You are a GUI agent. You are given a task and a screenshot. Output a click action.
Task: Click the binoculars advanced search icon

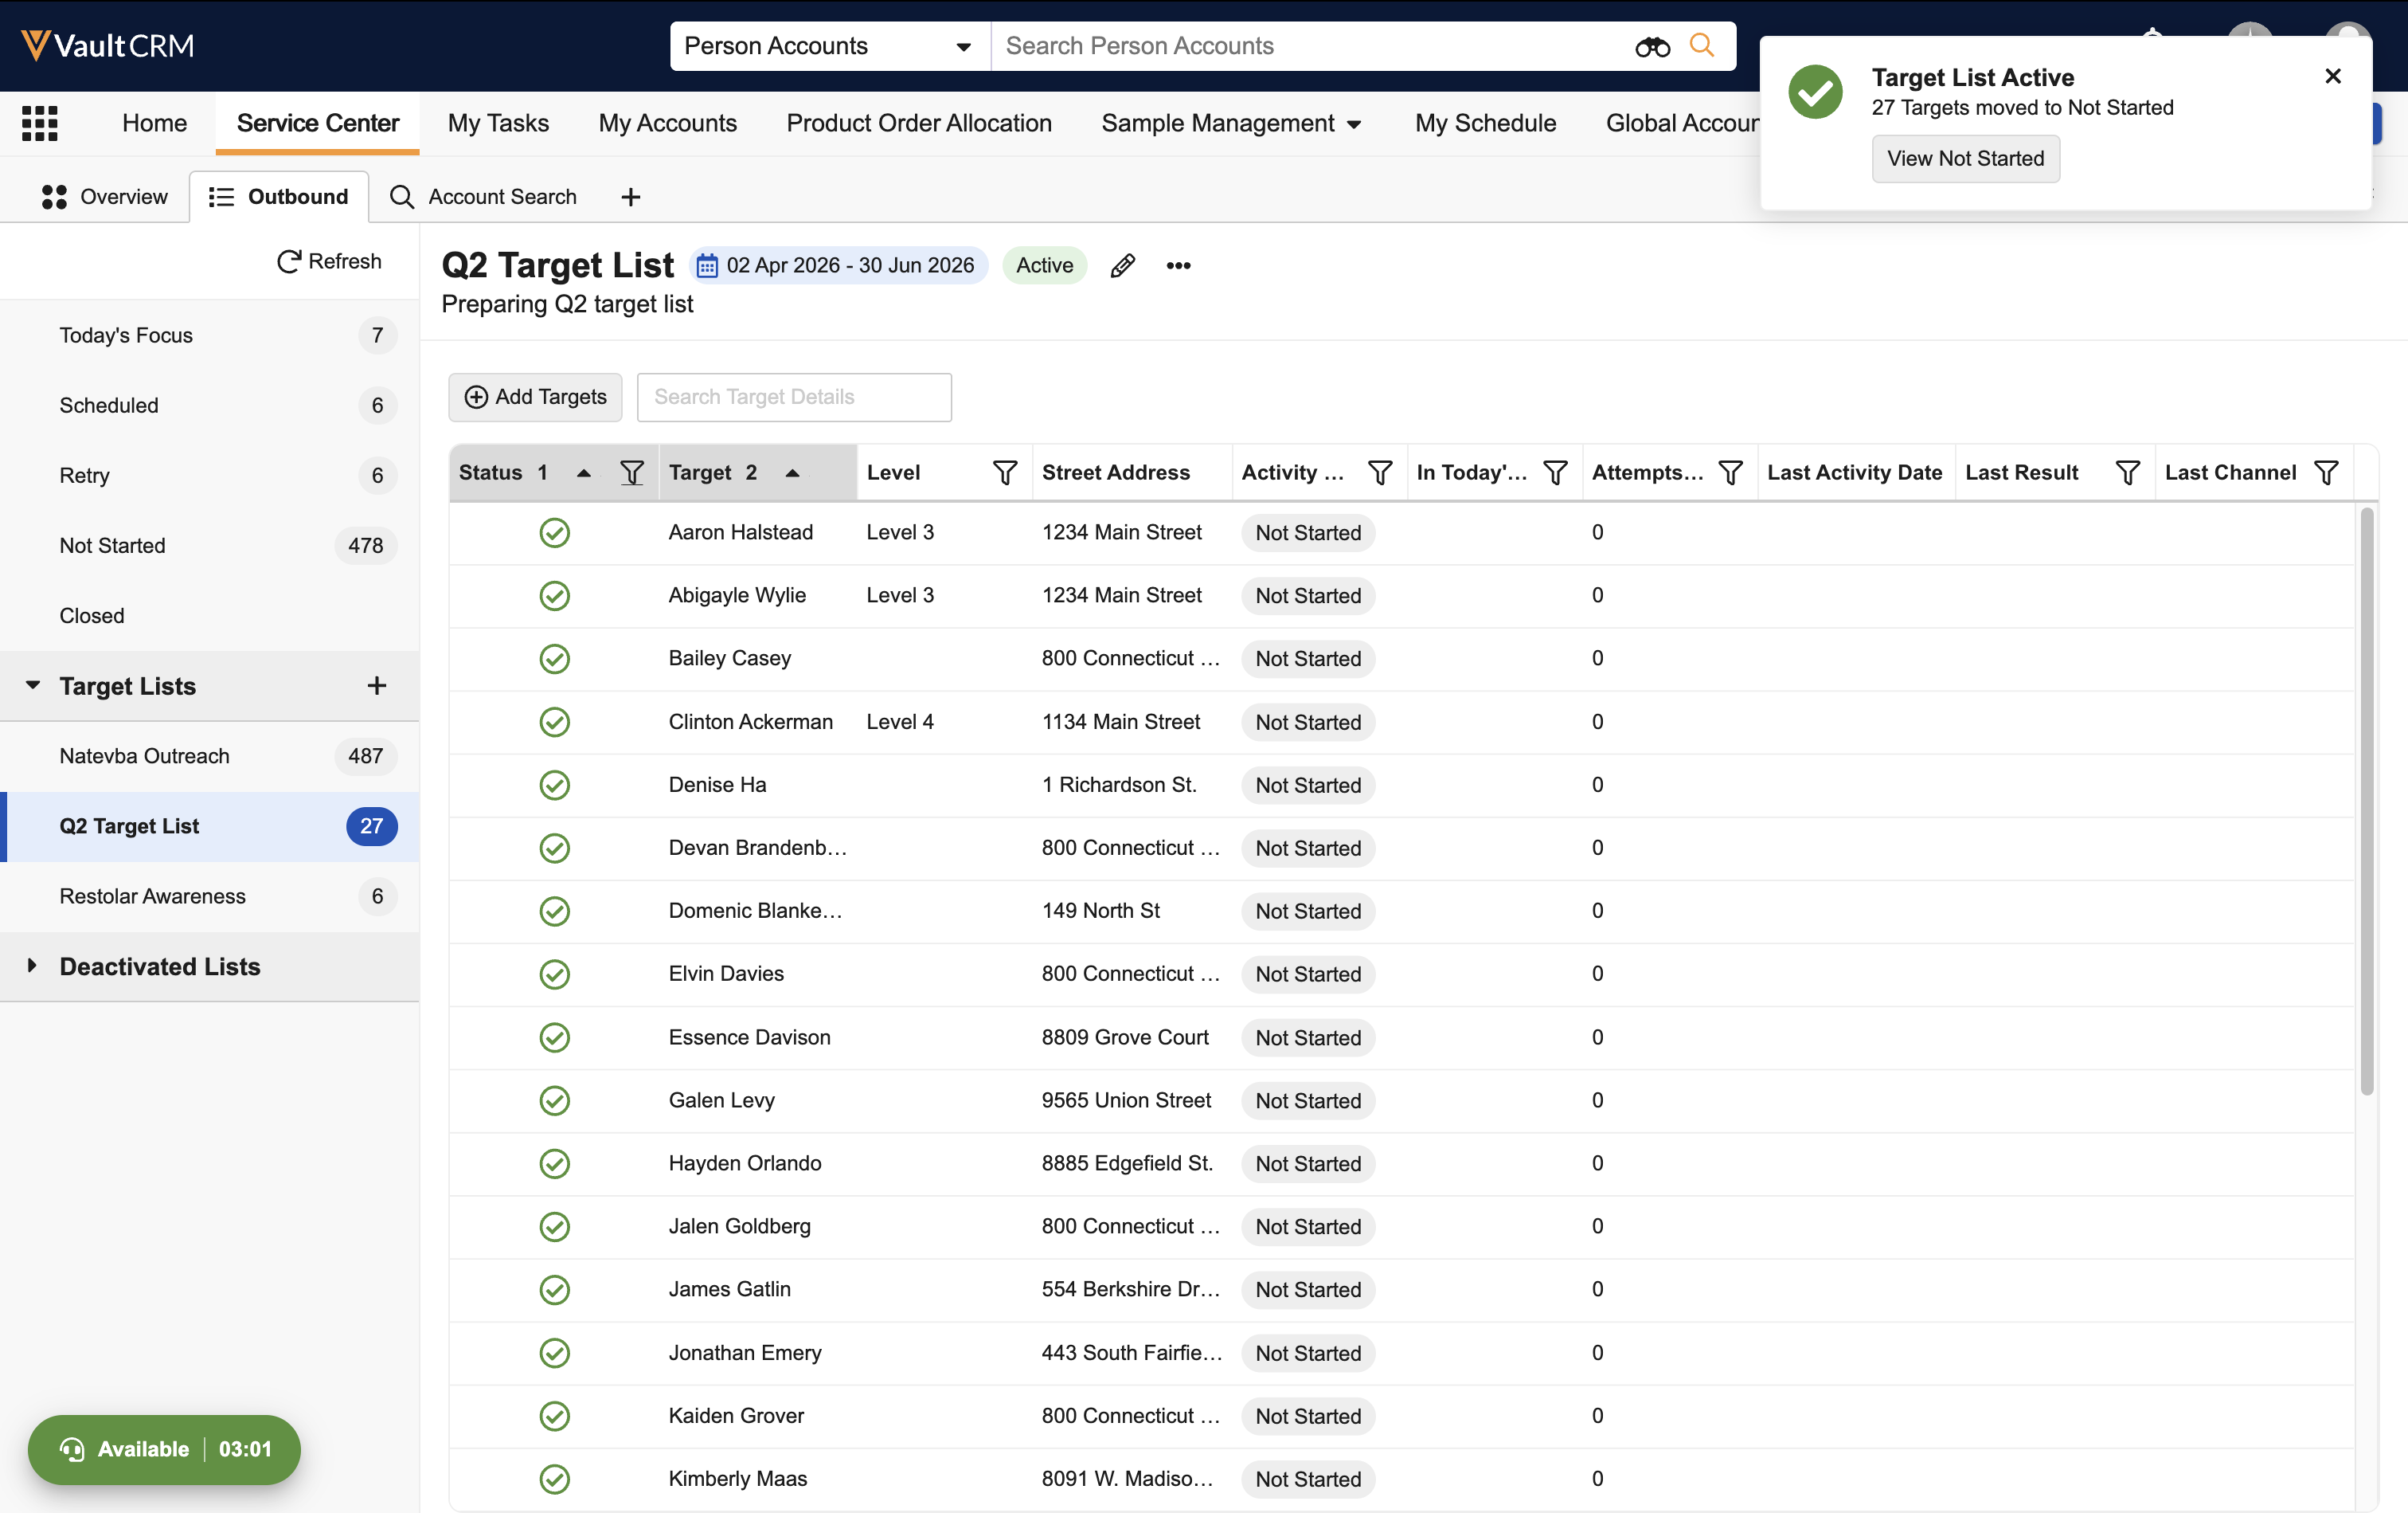coord(1652,46)
